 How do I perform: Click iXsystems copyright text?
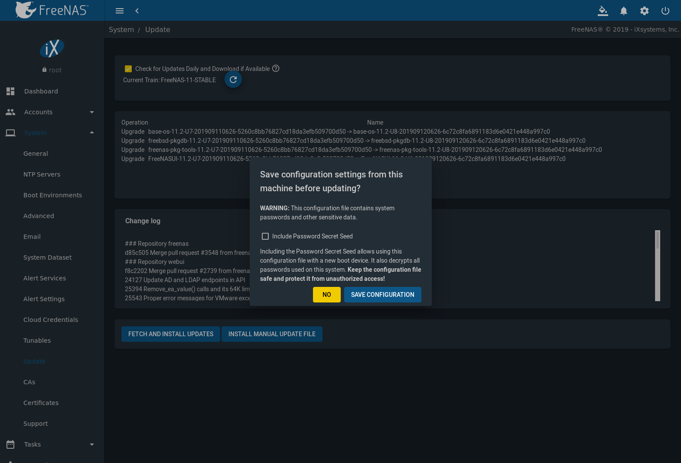pyautogui.click(x=625, y=29)
